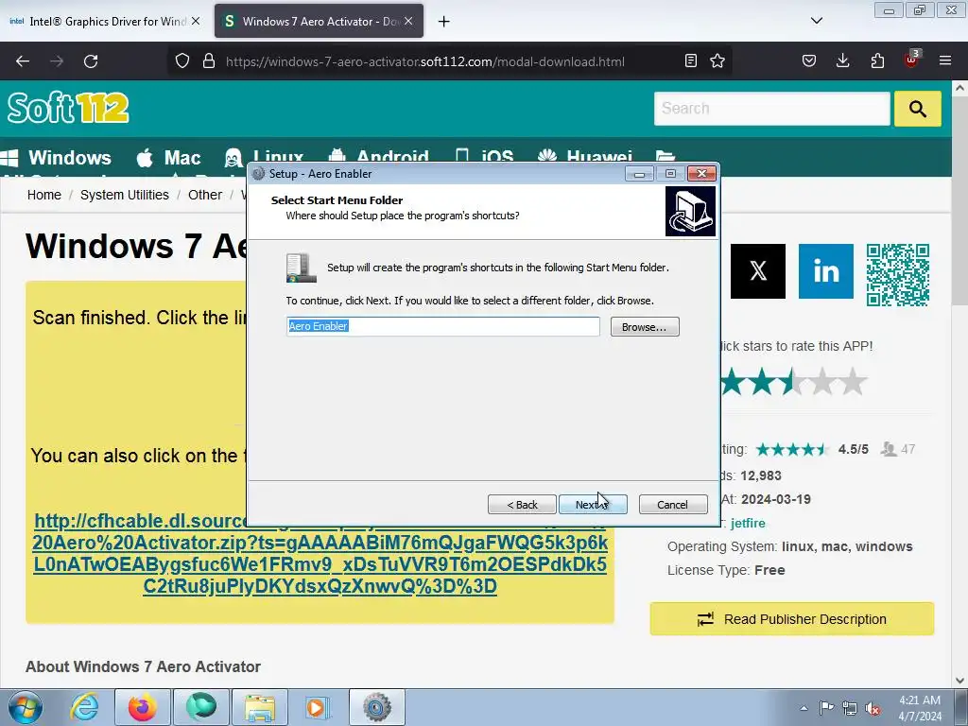Open Windows Media Player taskbar icon
The image size is (968, 726).
[318, 707]
